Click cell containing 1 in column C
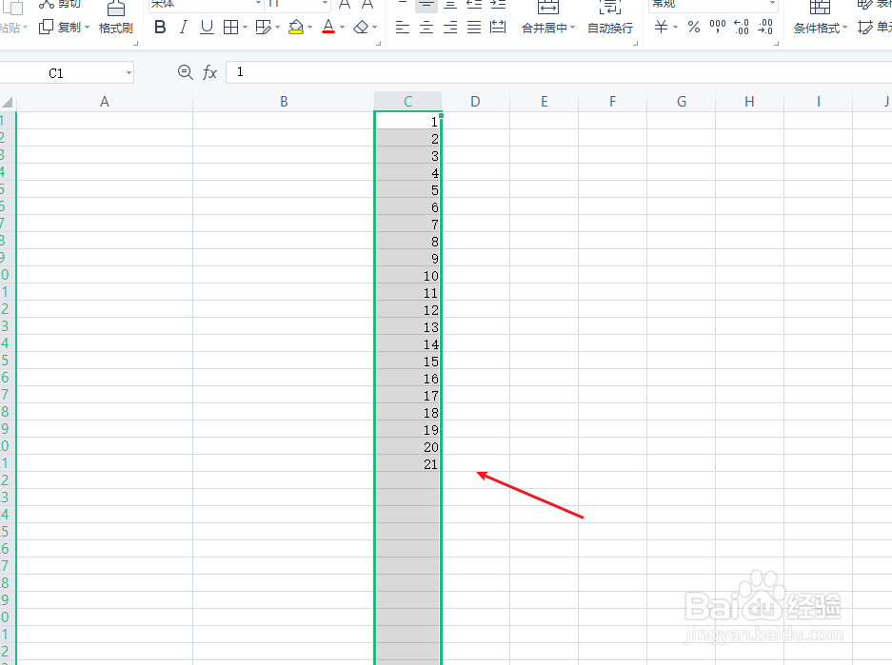Image resolution: width=892 pixels, height=665 pixels. point(407,121)
